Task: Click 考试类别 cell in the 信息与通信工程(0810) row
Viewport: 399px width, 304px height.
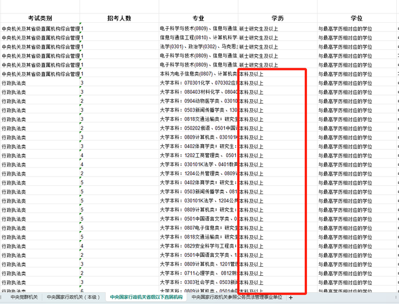Action: 40,38
